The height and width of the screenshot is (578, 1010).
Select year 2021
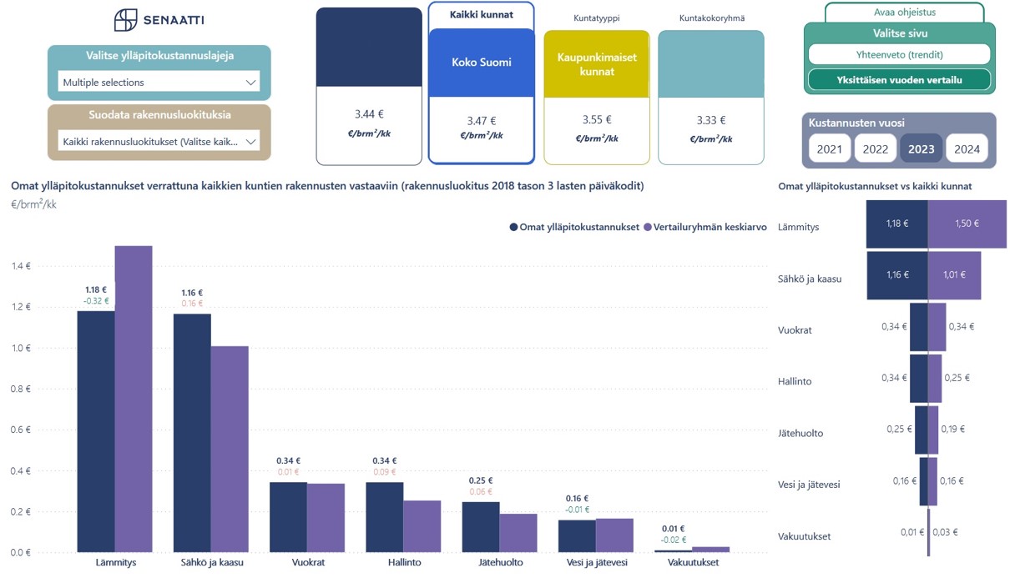829,149
